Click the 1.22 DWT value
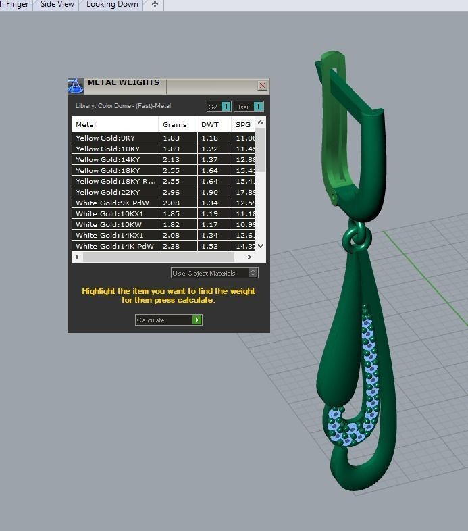Screen dimensions: 468x531 tap(209, 149)
